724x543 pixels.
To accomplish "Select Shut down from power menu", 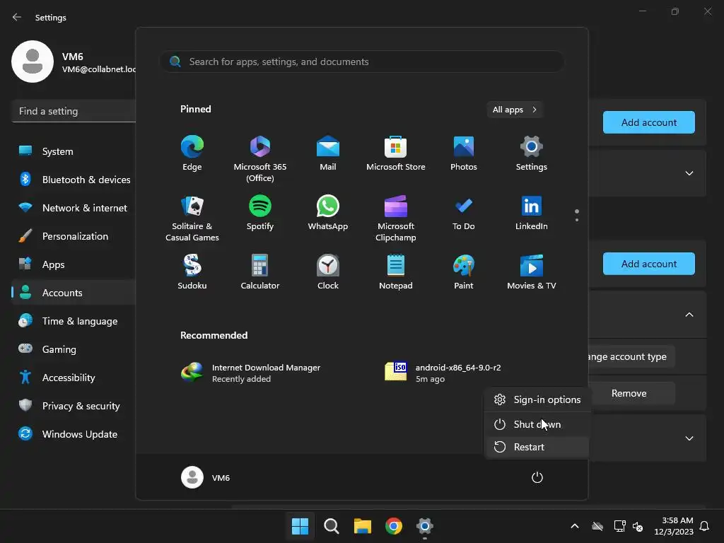I will click(537, 424).
